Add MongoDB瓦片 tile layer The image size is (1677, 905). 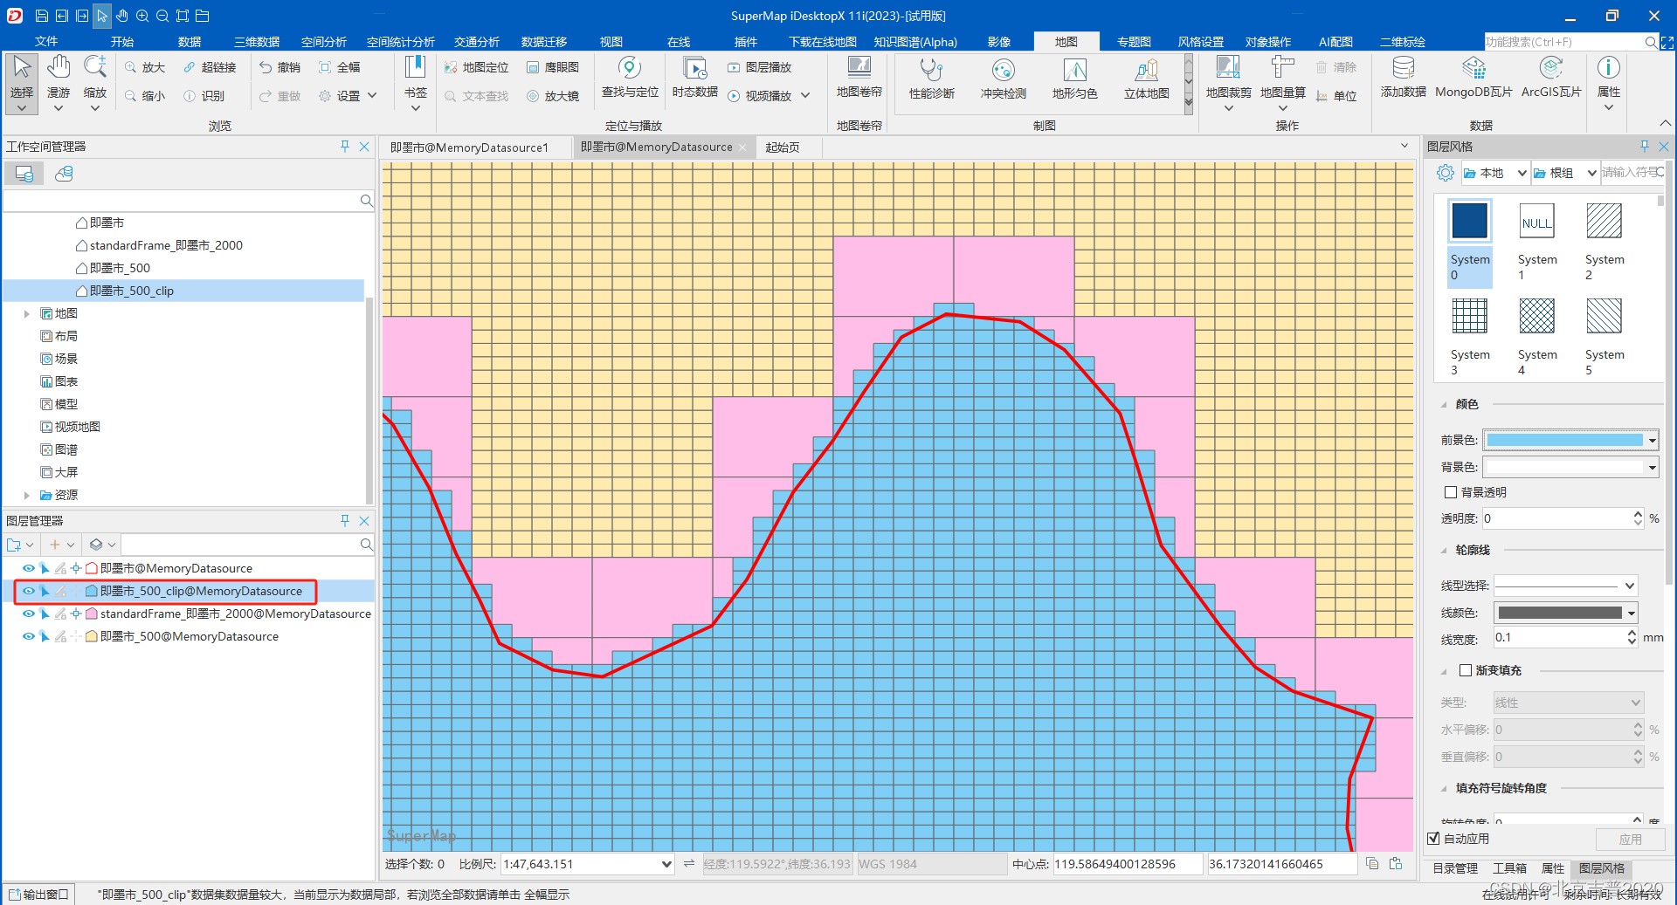coord(1474,77)
